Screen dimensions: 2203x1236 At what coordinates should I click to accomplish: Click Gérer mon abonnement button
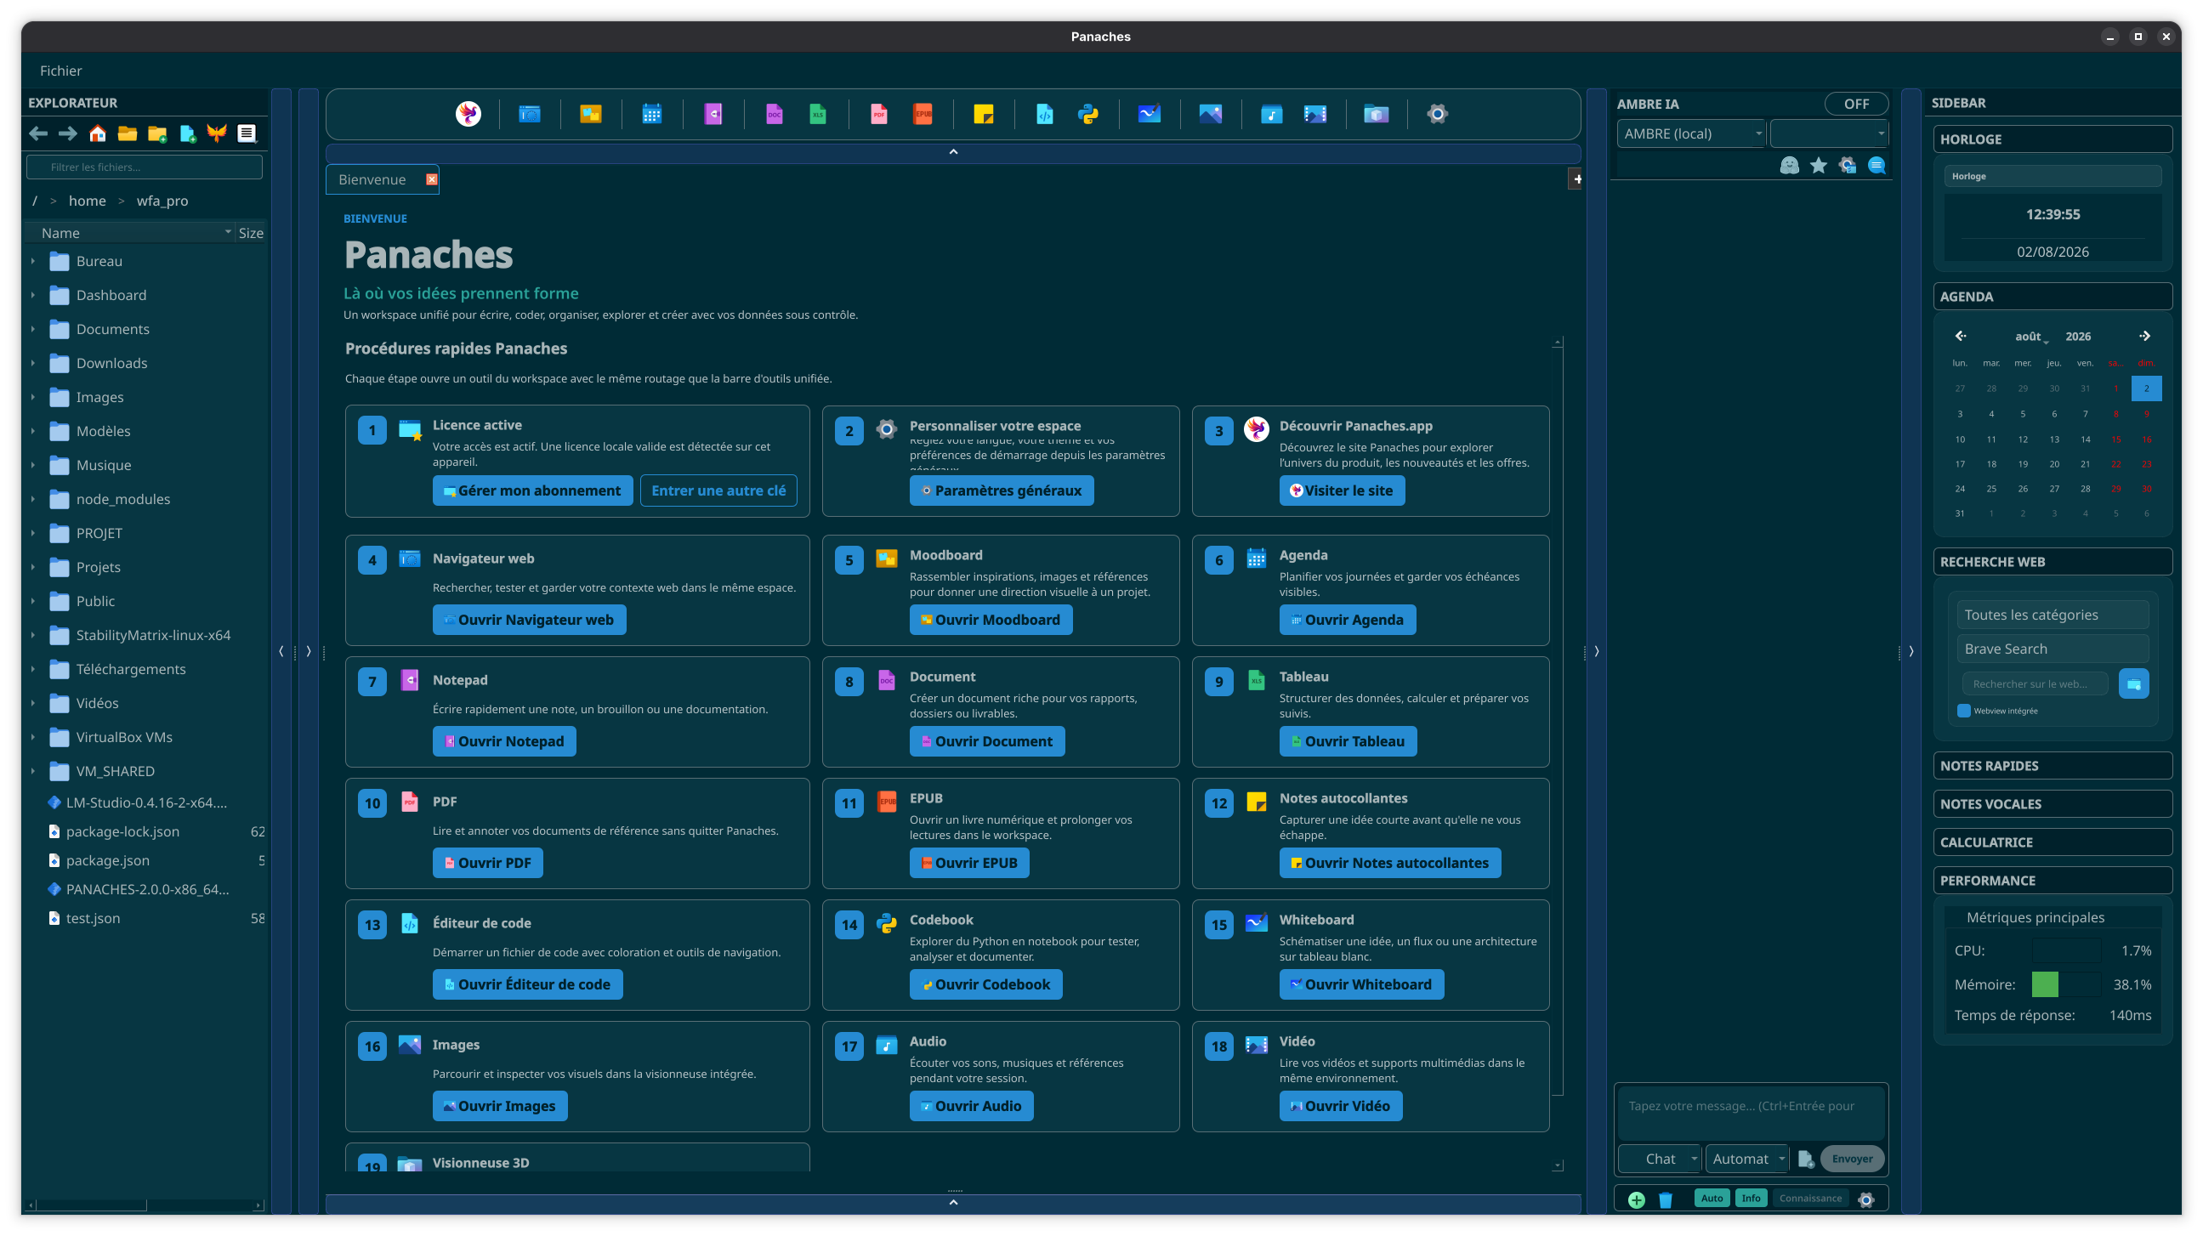click(x=533, y=490)
